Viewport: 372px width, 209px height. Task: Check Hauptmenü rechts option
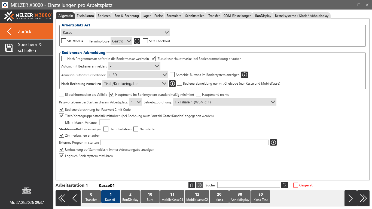(x=199, y=95)
